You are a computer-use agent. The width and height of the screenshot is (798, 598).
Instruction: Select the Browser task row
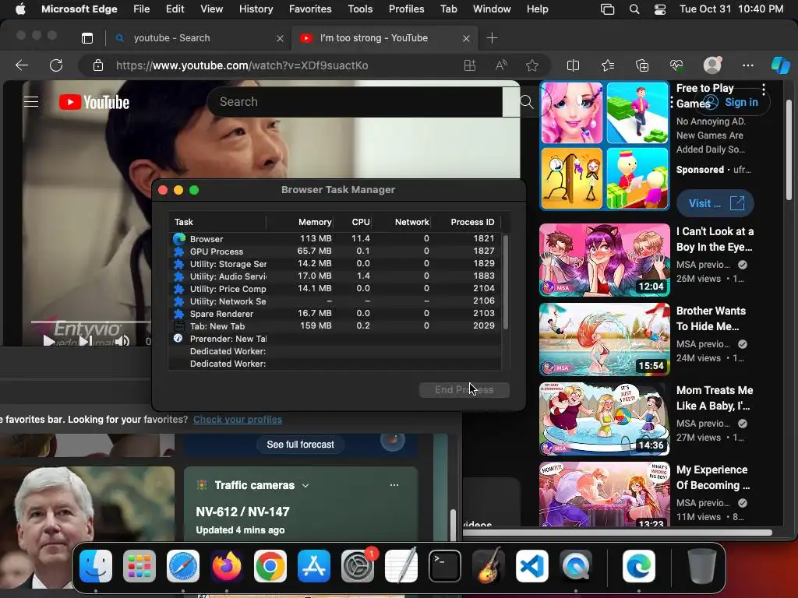(334, 238)
